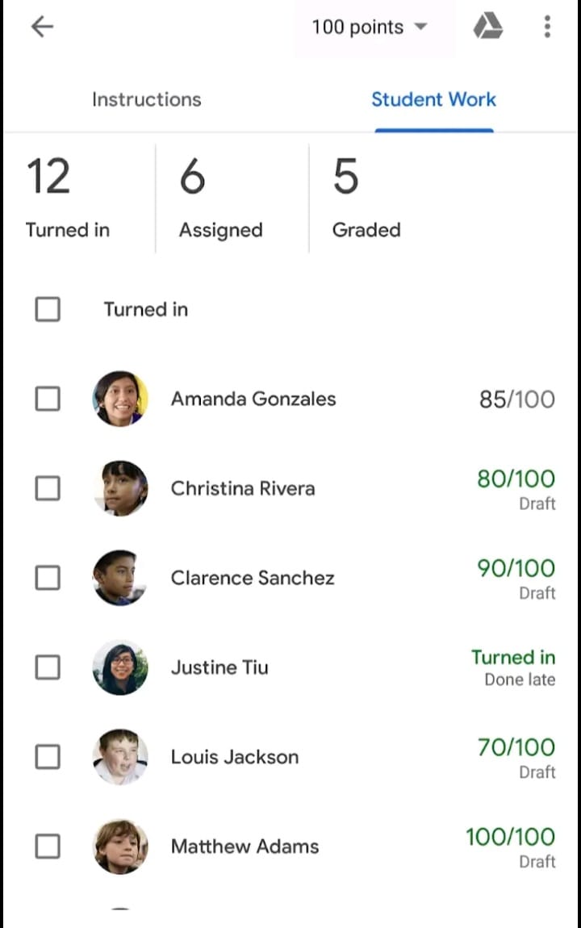Tap Matthew Adams's avatar photo

click(x=120, y=846)
